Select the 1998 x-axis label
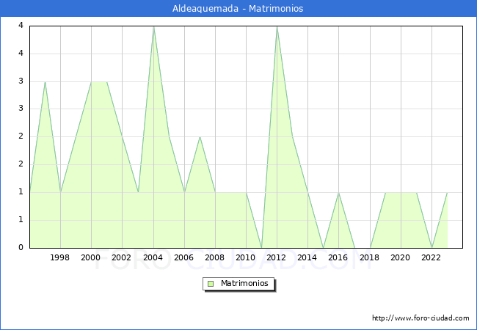The image size is (477, 330). point(59,257)
